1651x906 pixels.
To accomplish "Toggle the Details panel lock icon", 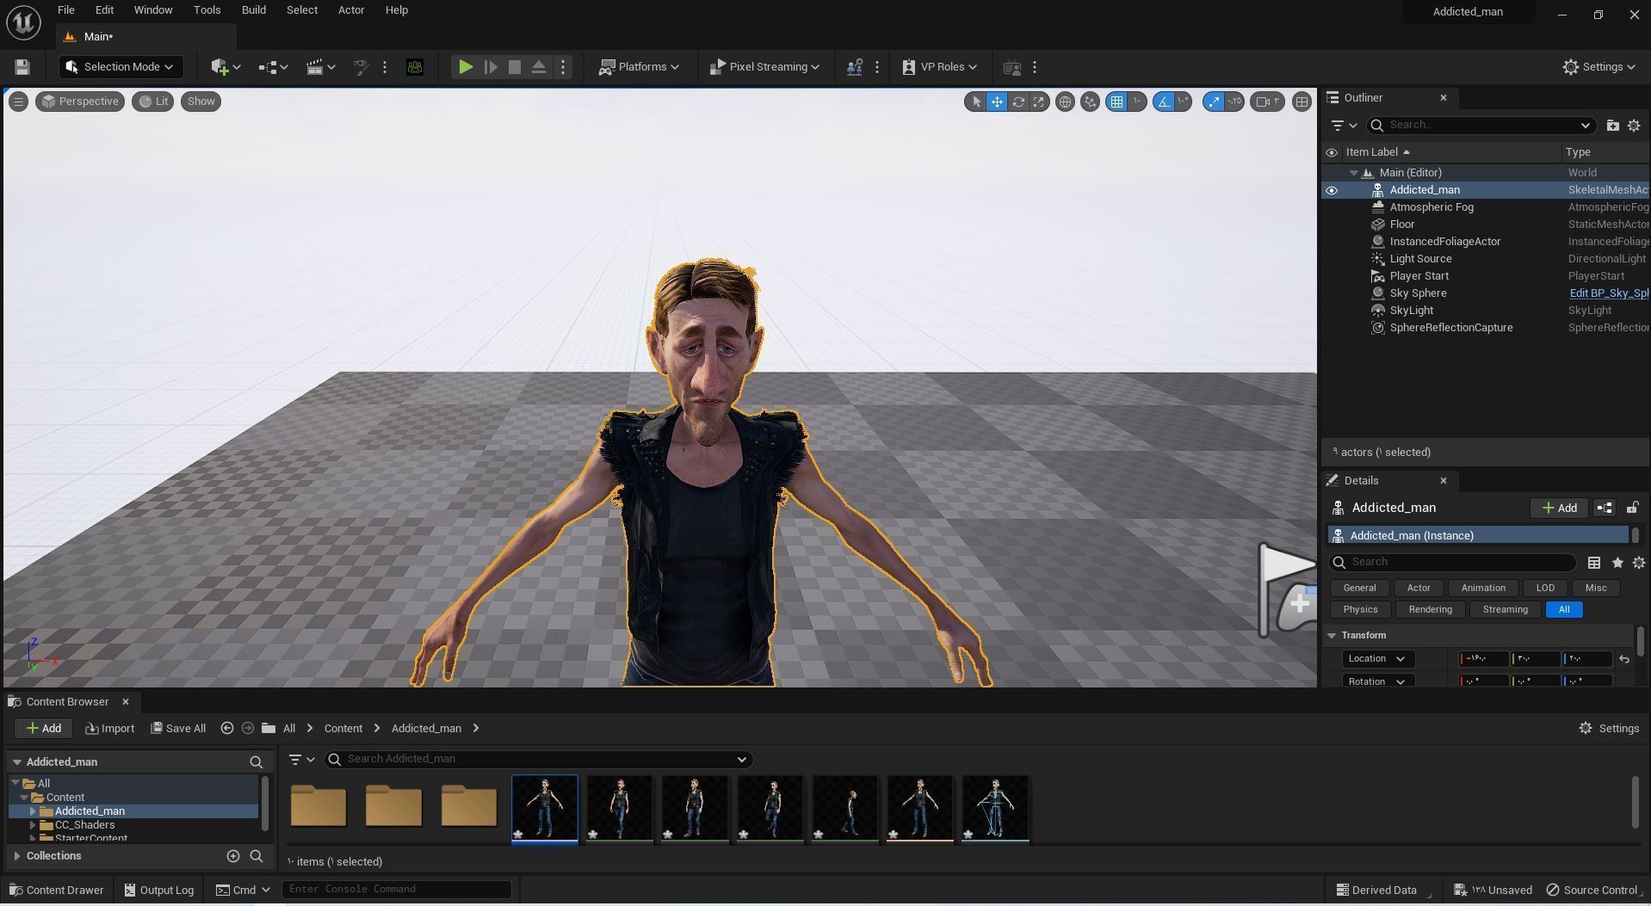I will [x=1632, y=508].
